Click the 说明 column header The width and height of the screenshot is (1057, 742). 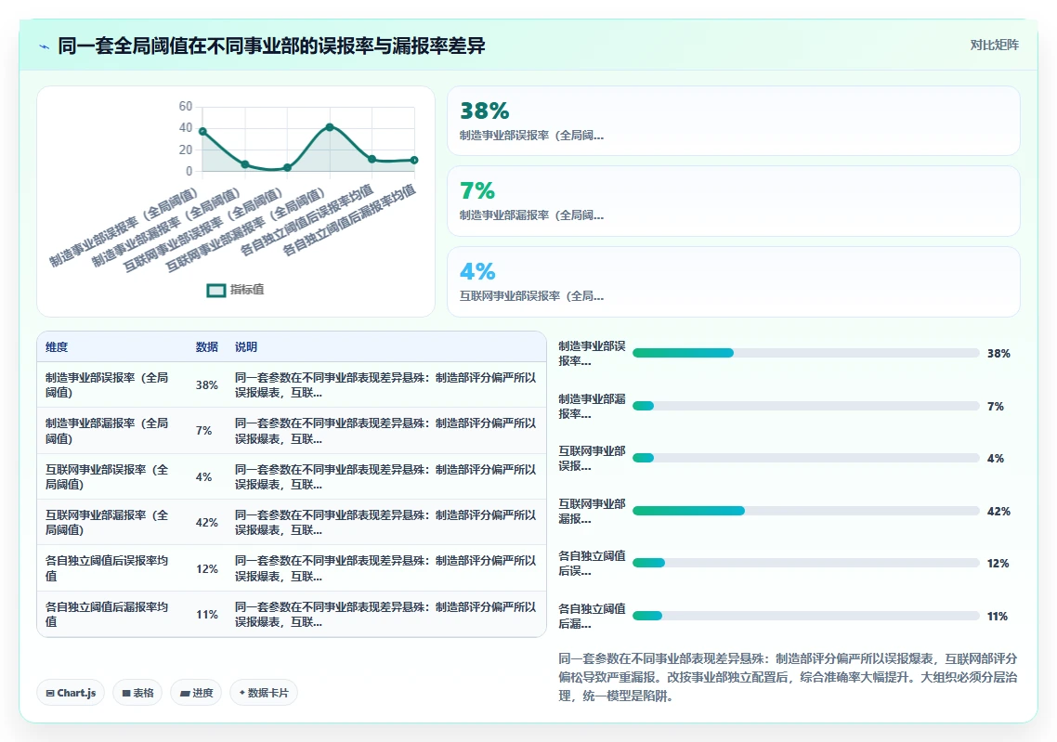click(x=246, y=347)
